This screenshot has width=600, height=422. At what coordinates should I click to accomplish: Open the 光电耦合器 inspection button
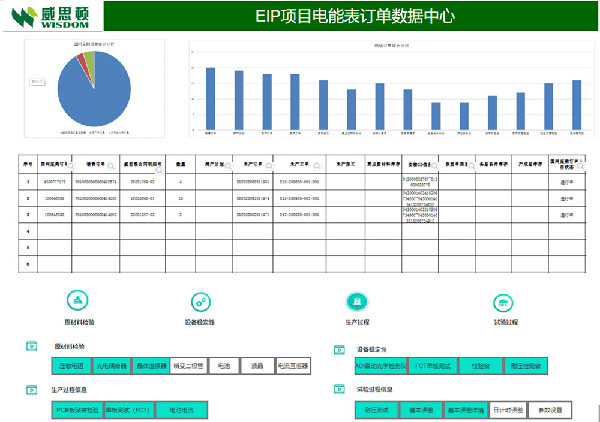(x=112, y=366)
